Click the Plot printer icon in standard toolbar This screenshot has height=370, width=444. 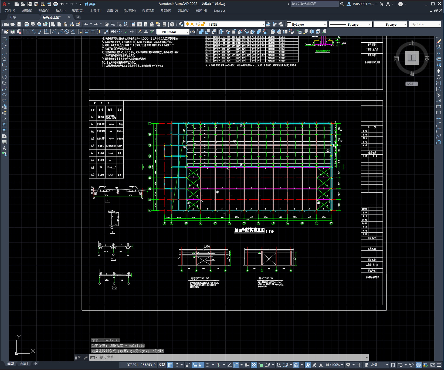pyautogui.click(x=26, y=24)
